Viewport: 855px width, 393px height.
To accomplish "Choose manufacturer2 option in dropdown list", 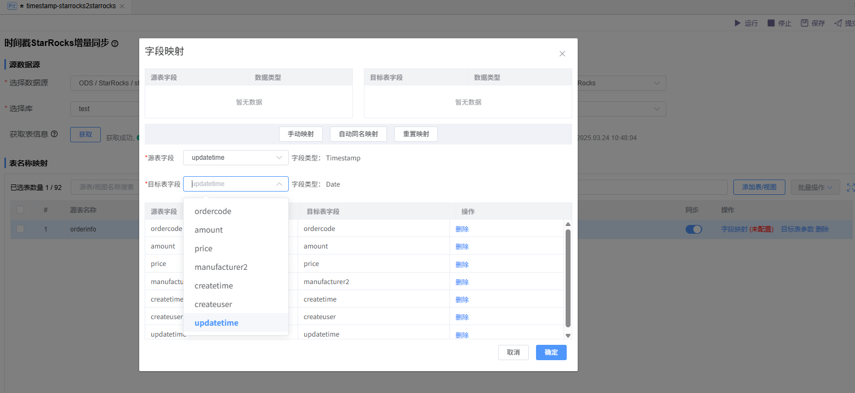I will [221, 267].
